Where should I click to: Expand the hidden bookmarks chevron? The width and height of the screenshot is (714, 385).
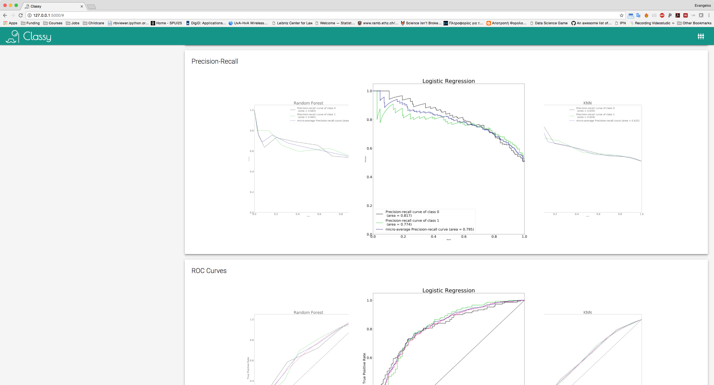(673, 23)
